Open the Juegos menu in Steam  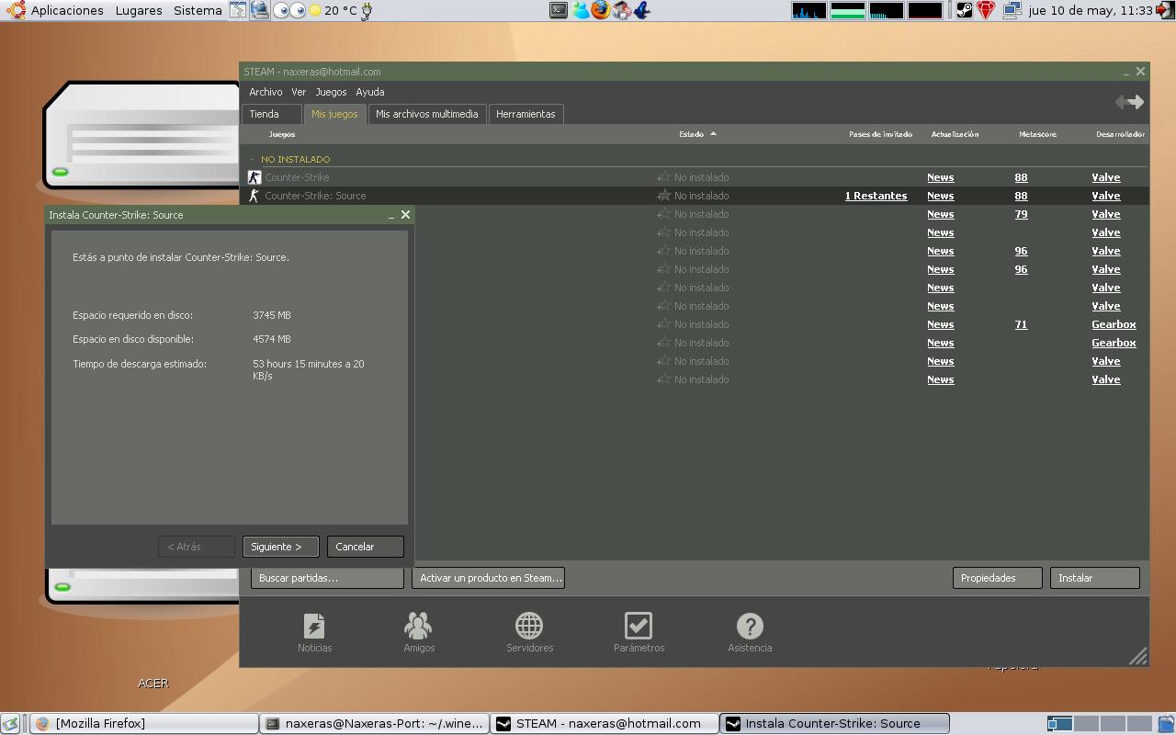point(331,92)
